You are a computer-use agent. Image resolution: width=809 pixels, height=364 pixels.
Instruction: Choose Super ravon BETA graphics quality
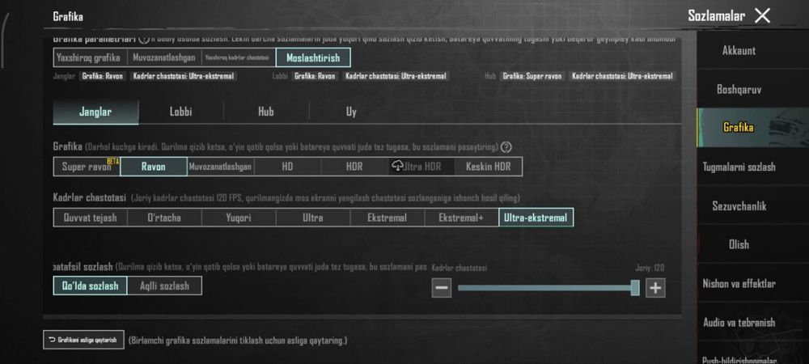87,167
